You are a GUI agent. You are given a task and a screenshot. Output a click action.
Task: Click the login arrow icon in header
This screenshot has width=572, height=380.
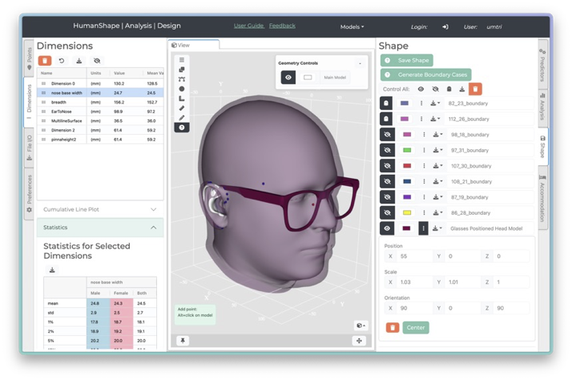tap(445, 26)
